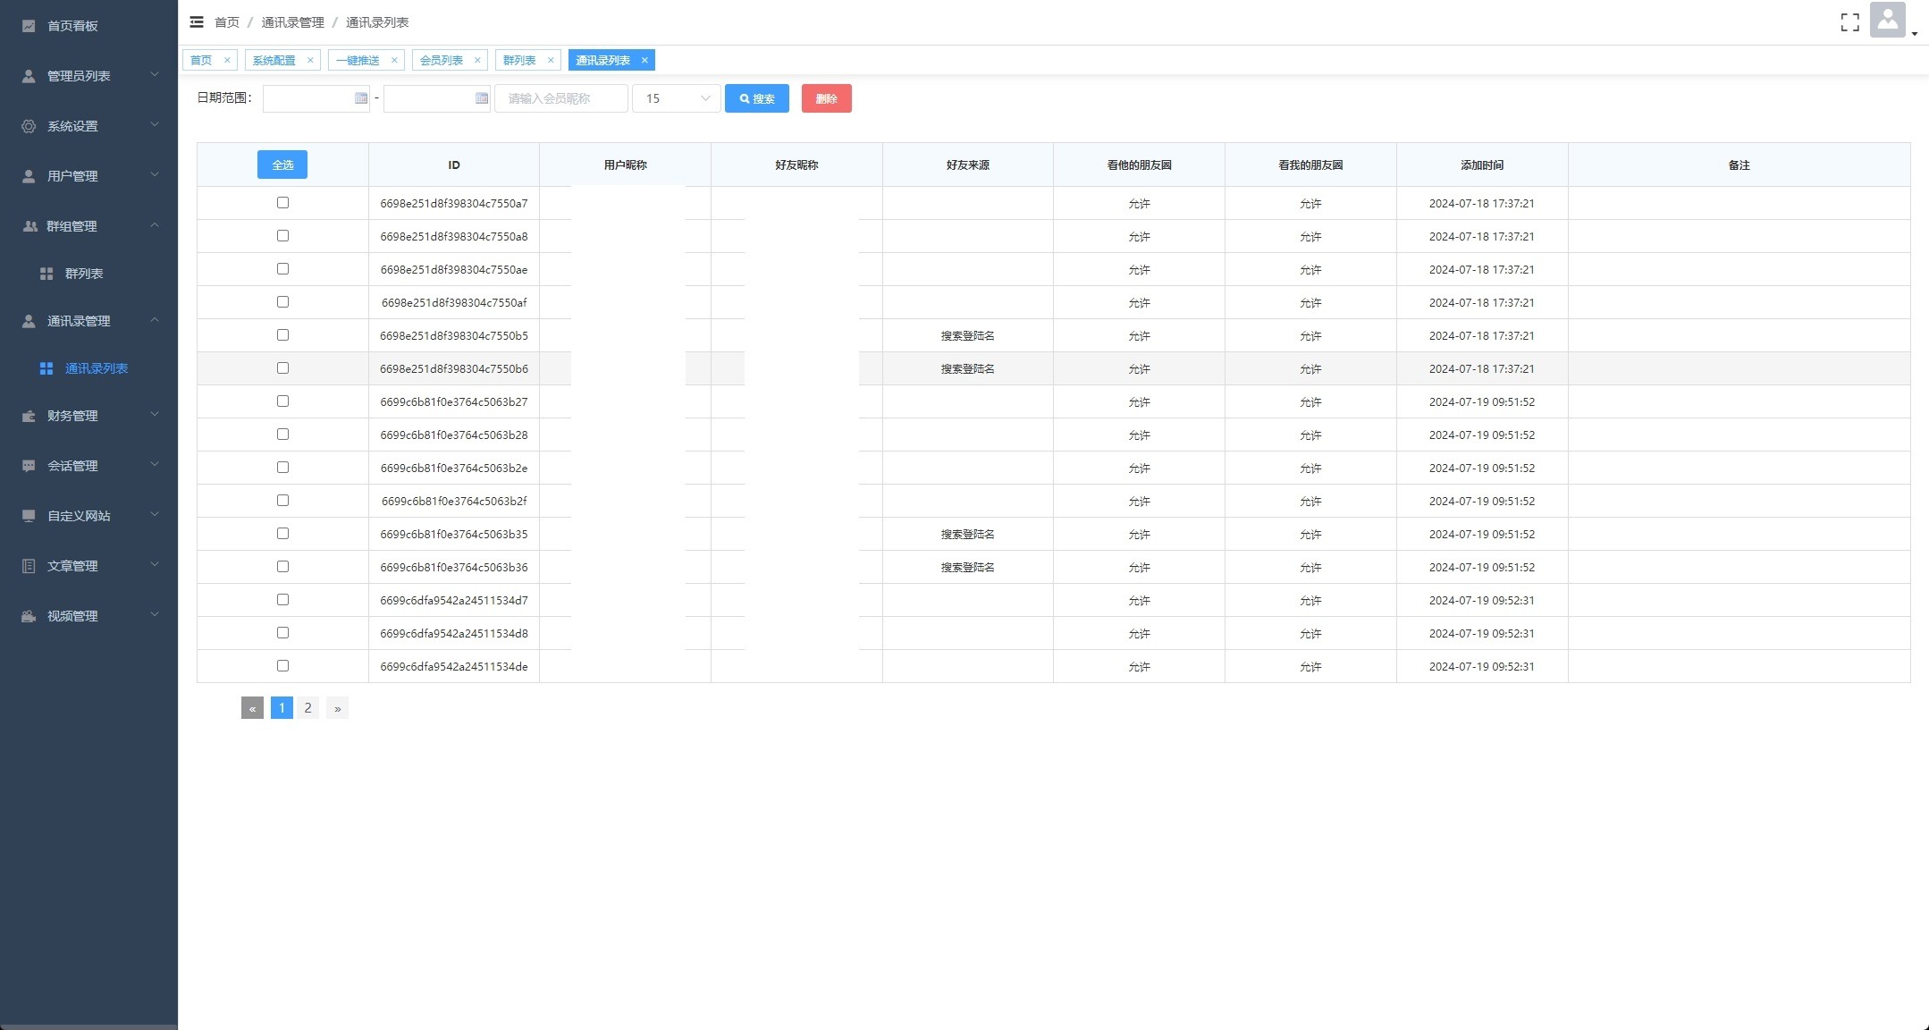Expand the 系统设置 menu chevron
The image size is (1929, 1030).
[154, 125]
